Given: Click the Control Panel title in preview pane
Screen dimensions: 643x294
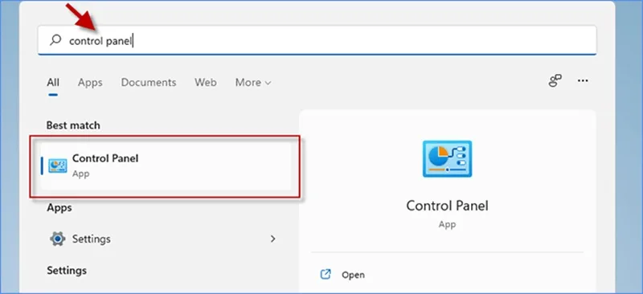Looking at the screenshot, I should click(447, 206).
